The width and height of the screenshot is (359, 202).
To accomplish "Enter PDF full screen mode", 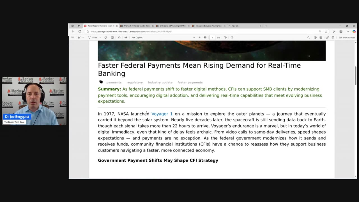I will coord(327,37).
